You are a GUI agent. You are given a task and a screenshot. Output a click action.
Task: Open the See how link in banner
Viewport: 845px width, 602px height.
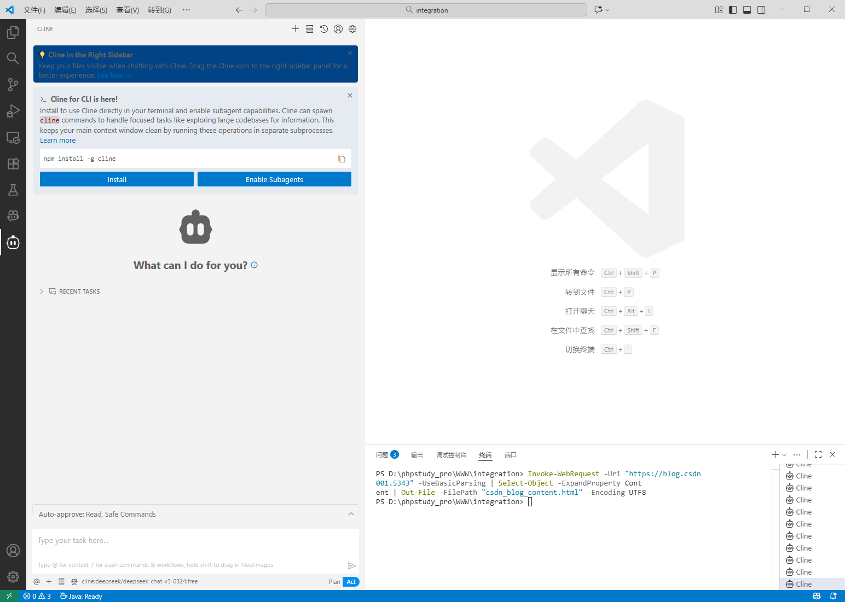[x=113, y=75]
